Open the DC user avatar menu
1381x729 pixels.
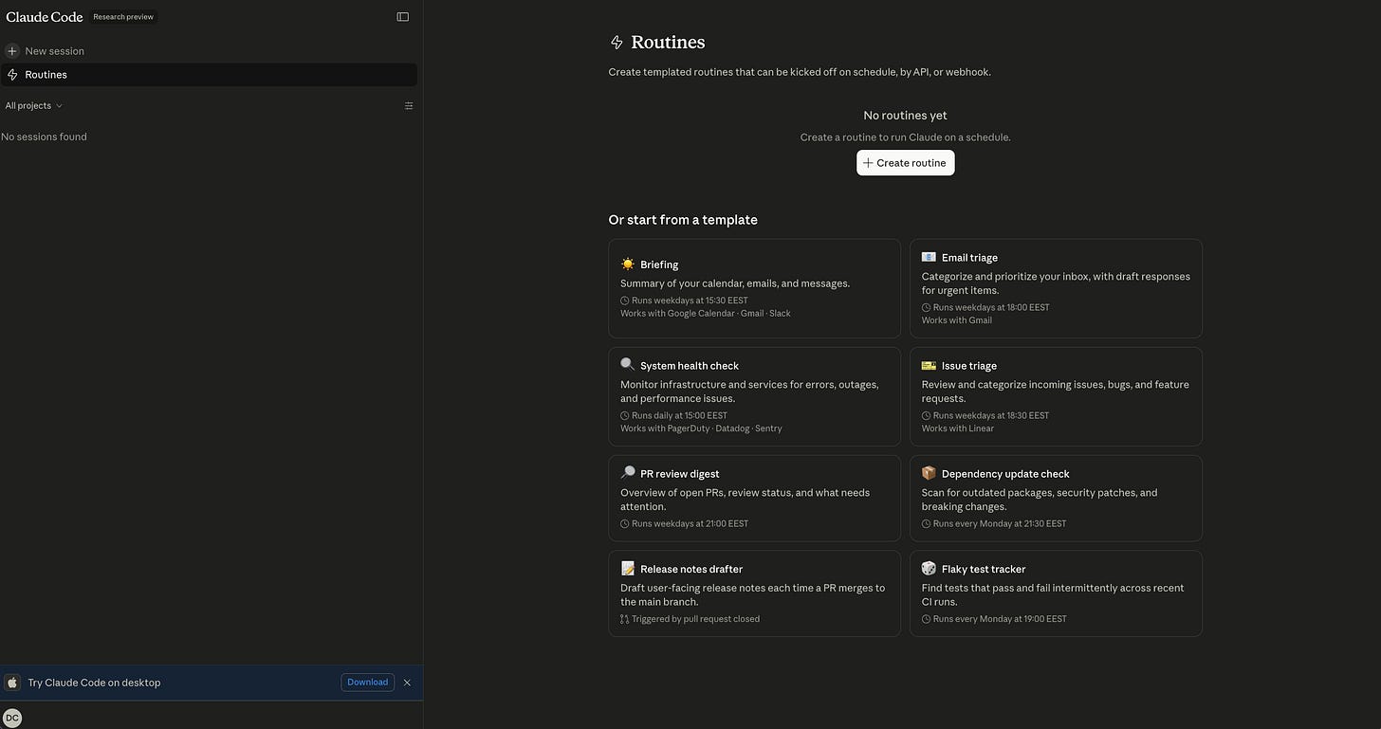pyautogui.click(x=12, y=719)
